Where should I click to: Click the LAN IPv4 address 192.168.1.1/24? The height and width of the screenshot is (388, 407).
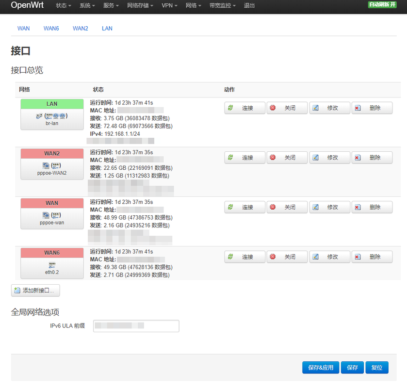pyautogui.click(x=122, y=134)
